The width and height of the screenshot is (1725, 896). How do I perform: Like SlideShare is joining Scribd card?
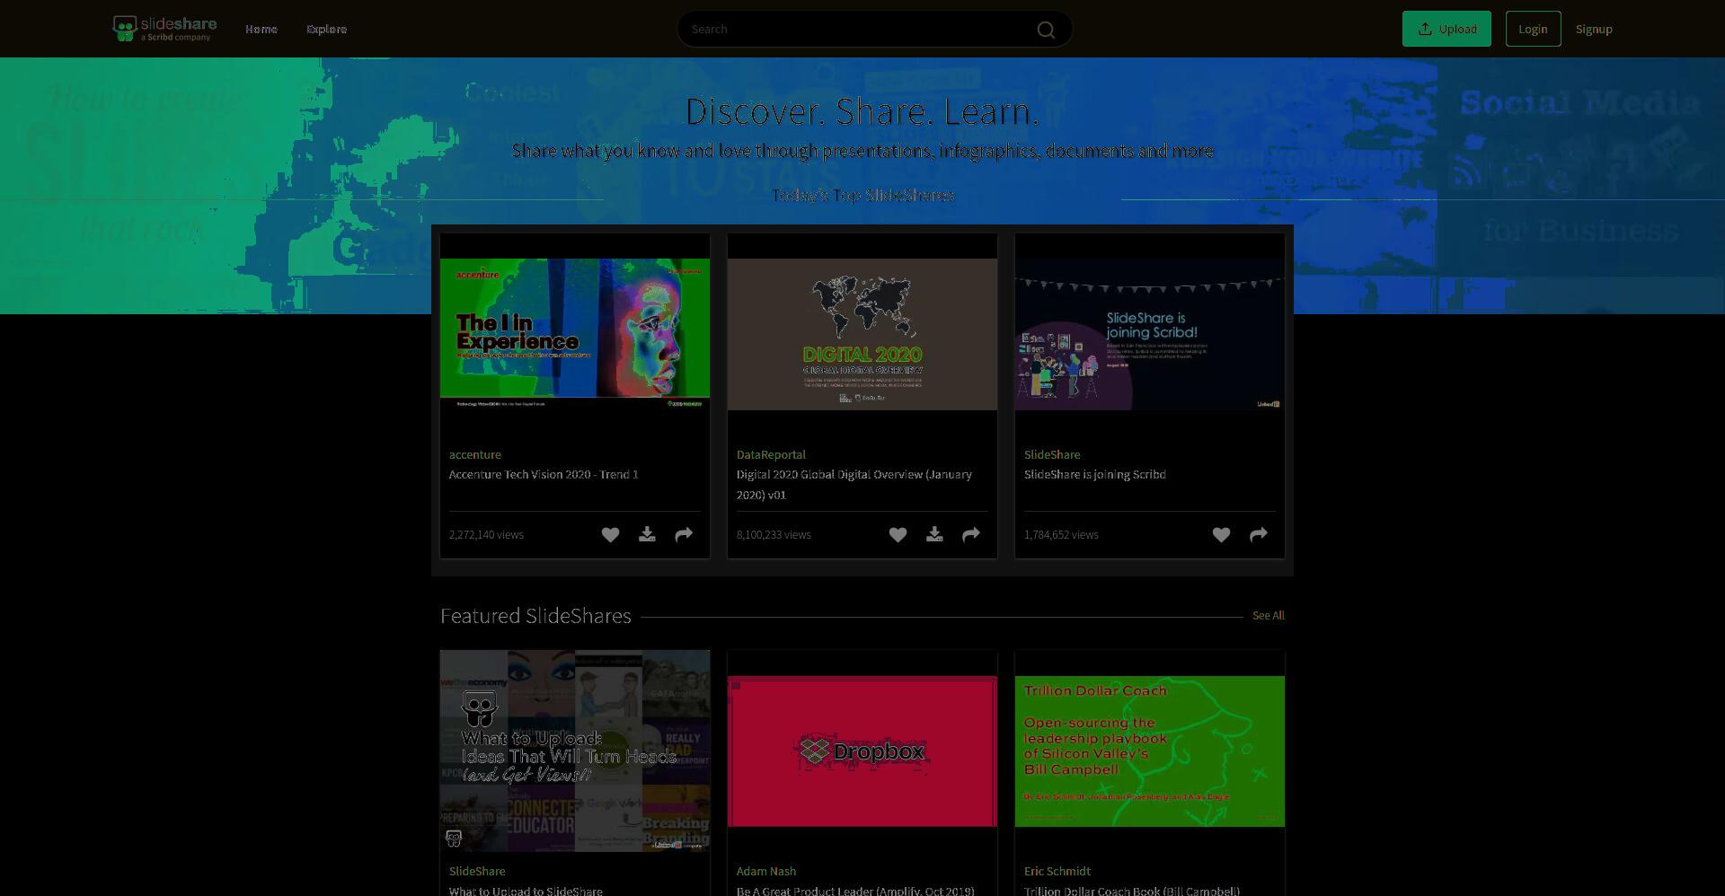pos(1221,535)
